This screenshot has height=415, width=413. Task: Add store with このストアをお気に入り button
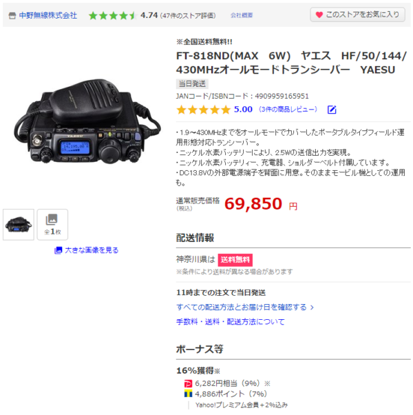click(357, 14)
